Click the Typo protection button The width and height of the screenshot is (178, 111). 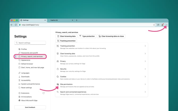click(87, 36)
